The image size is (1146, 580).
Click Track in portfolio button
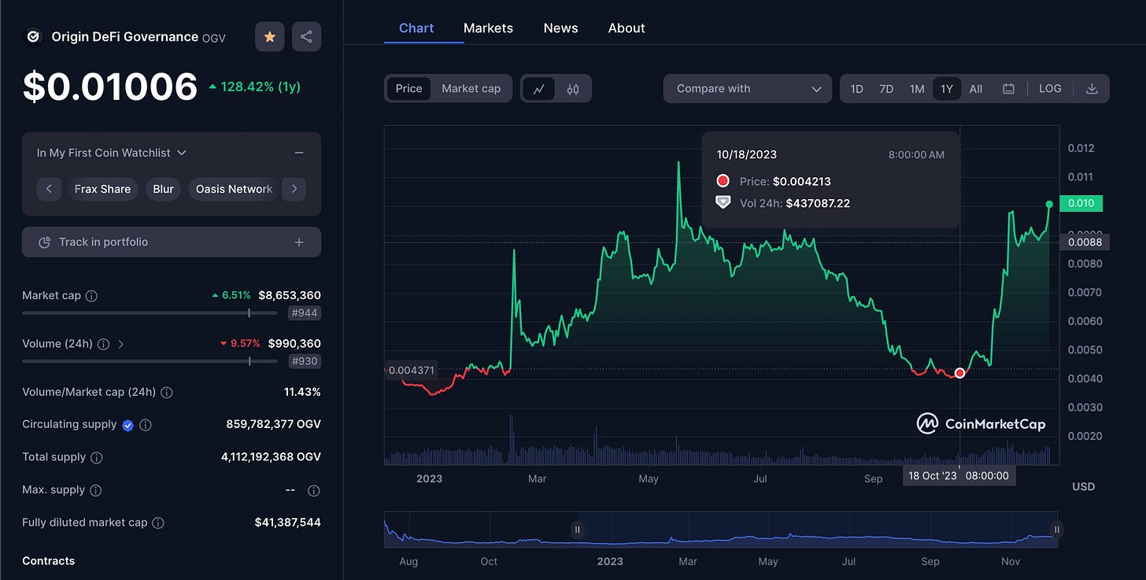(172, 242)
